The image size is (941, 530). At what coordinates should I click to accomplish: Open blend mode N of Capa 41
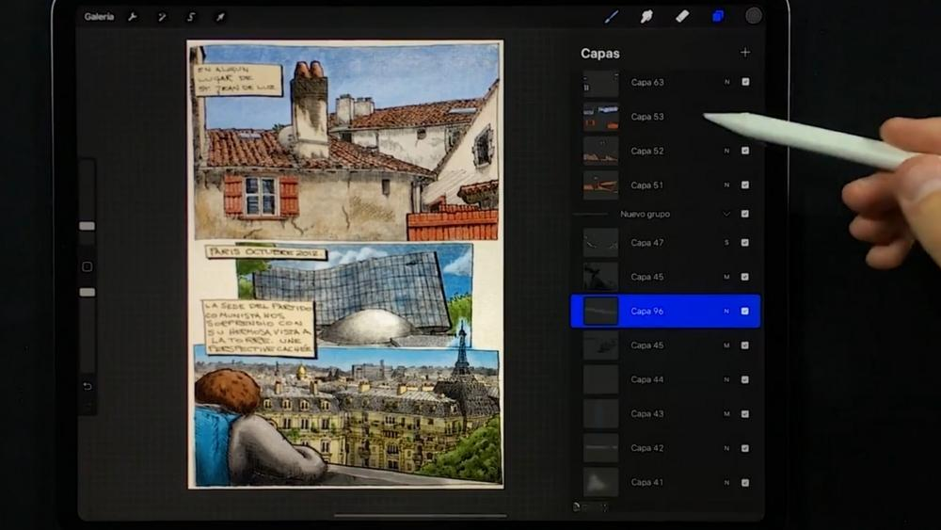(x=726, y=483)
